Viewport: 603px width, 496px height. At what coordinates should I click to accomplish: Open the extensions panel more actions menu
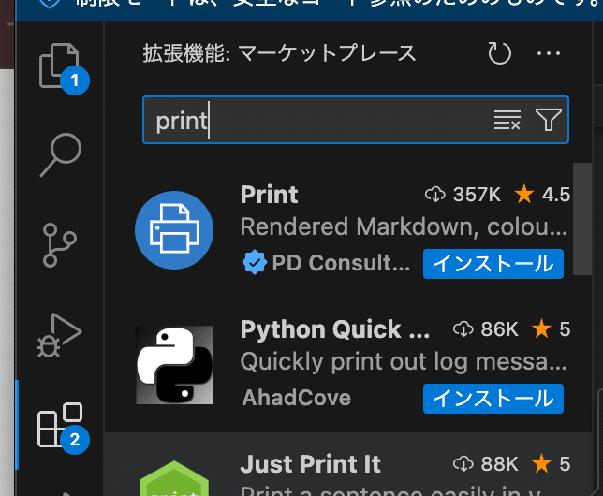pyautogui.click(x=549, y=53)
